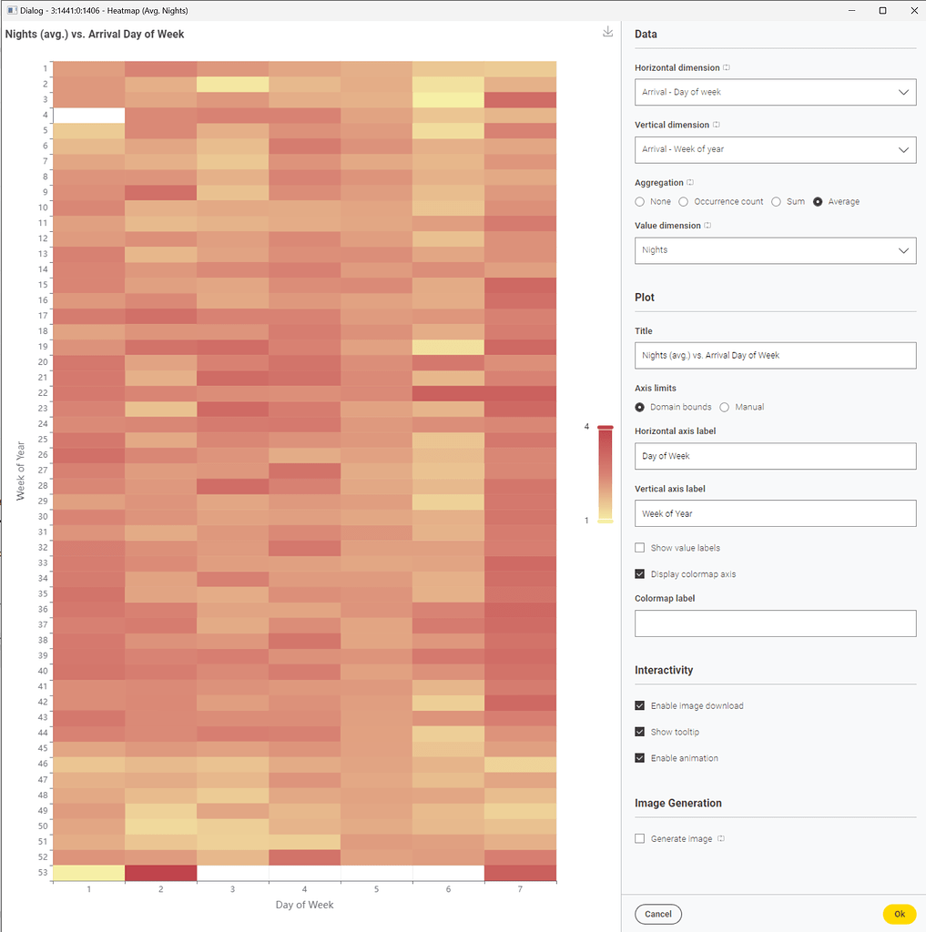This screenshot has height=932, width=926.
Task: Switch axis limits to Manual
Action: (x=724, y=407)
